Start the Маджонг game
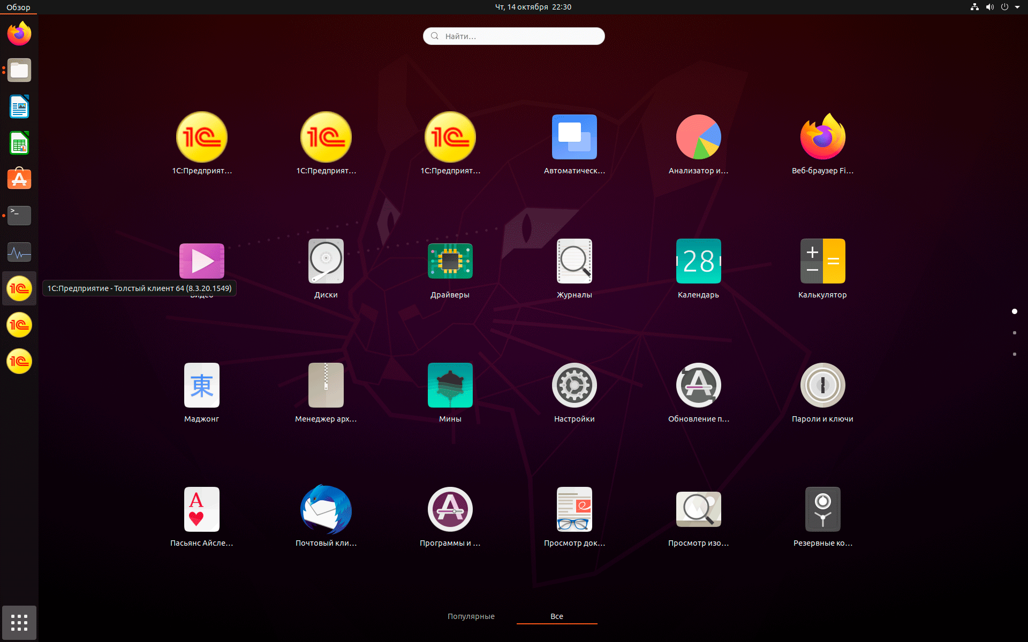The image size is (1028, 642). tap(202, 386)
